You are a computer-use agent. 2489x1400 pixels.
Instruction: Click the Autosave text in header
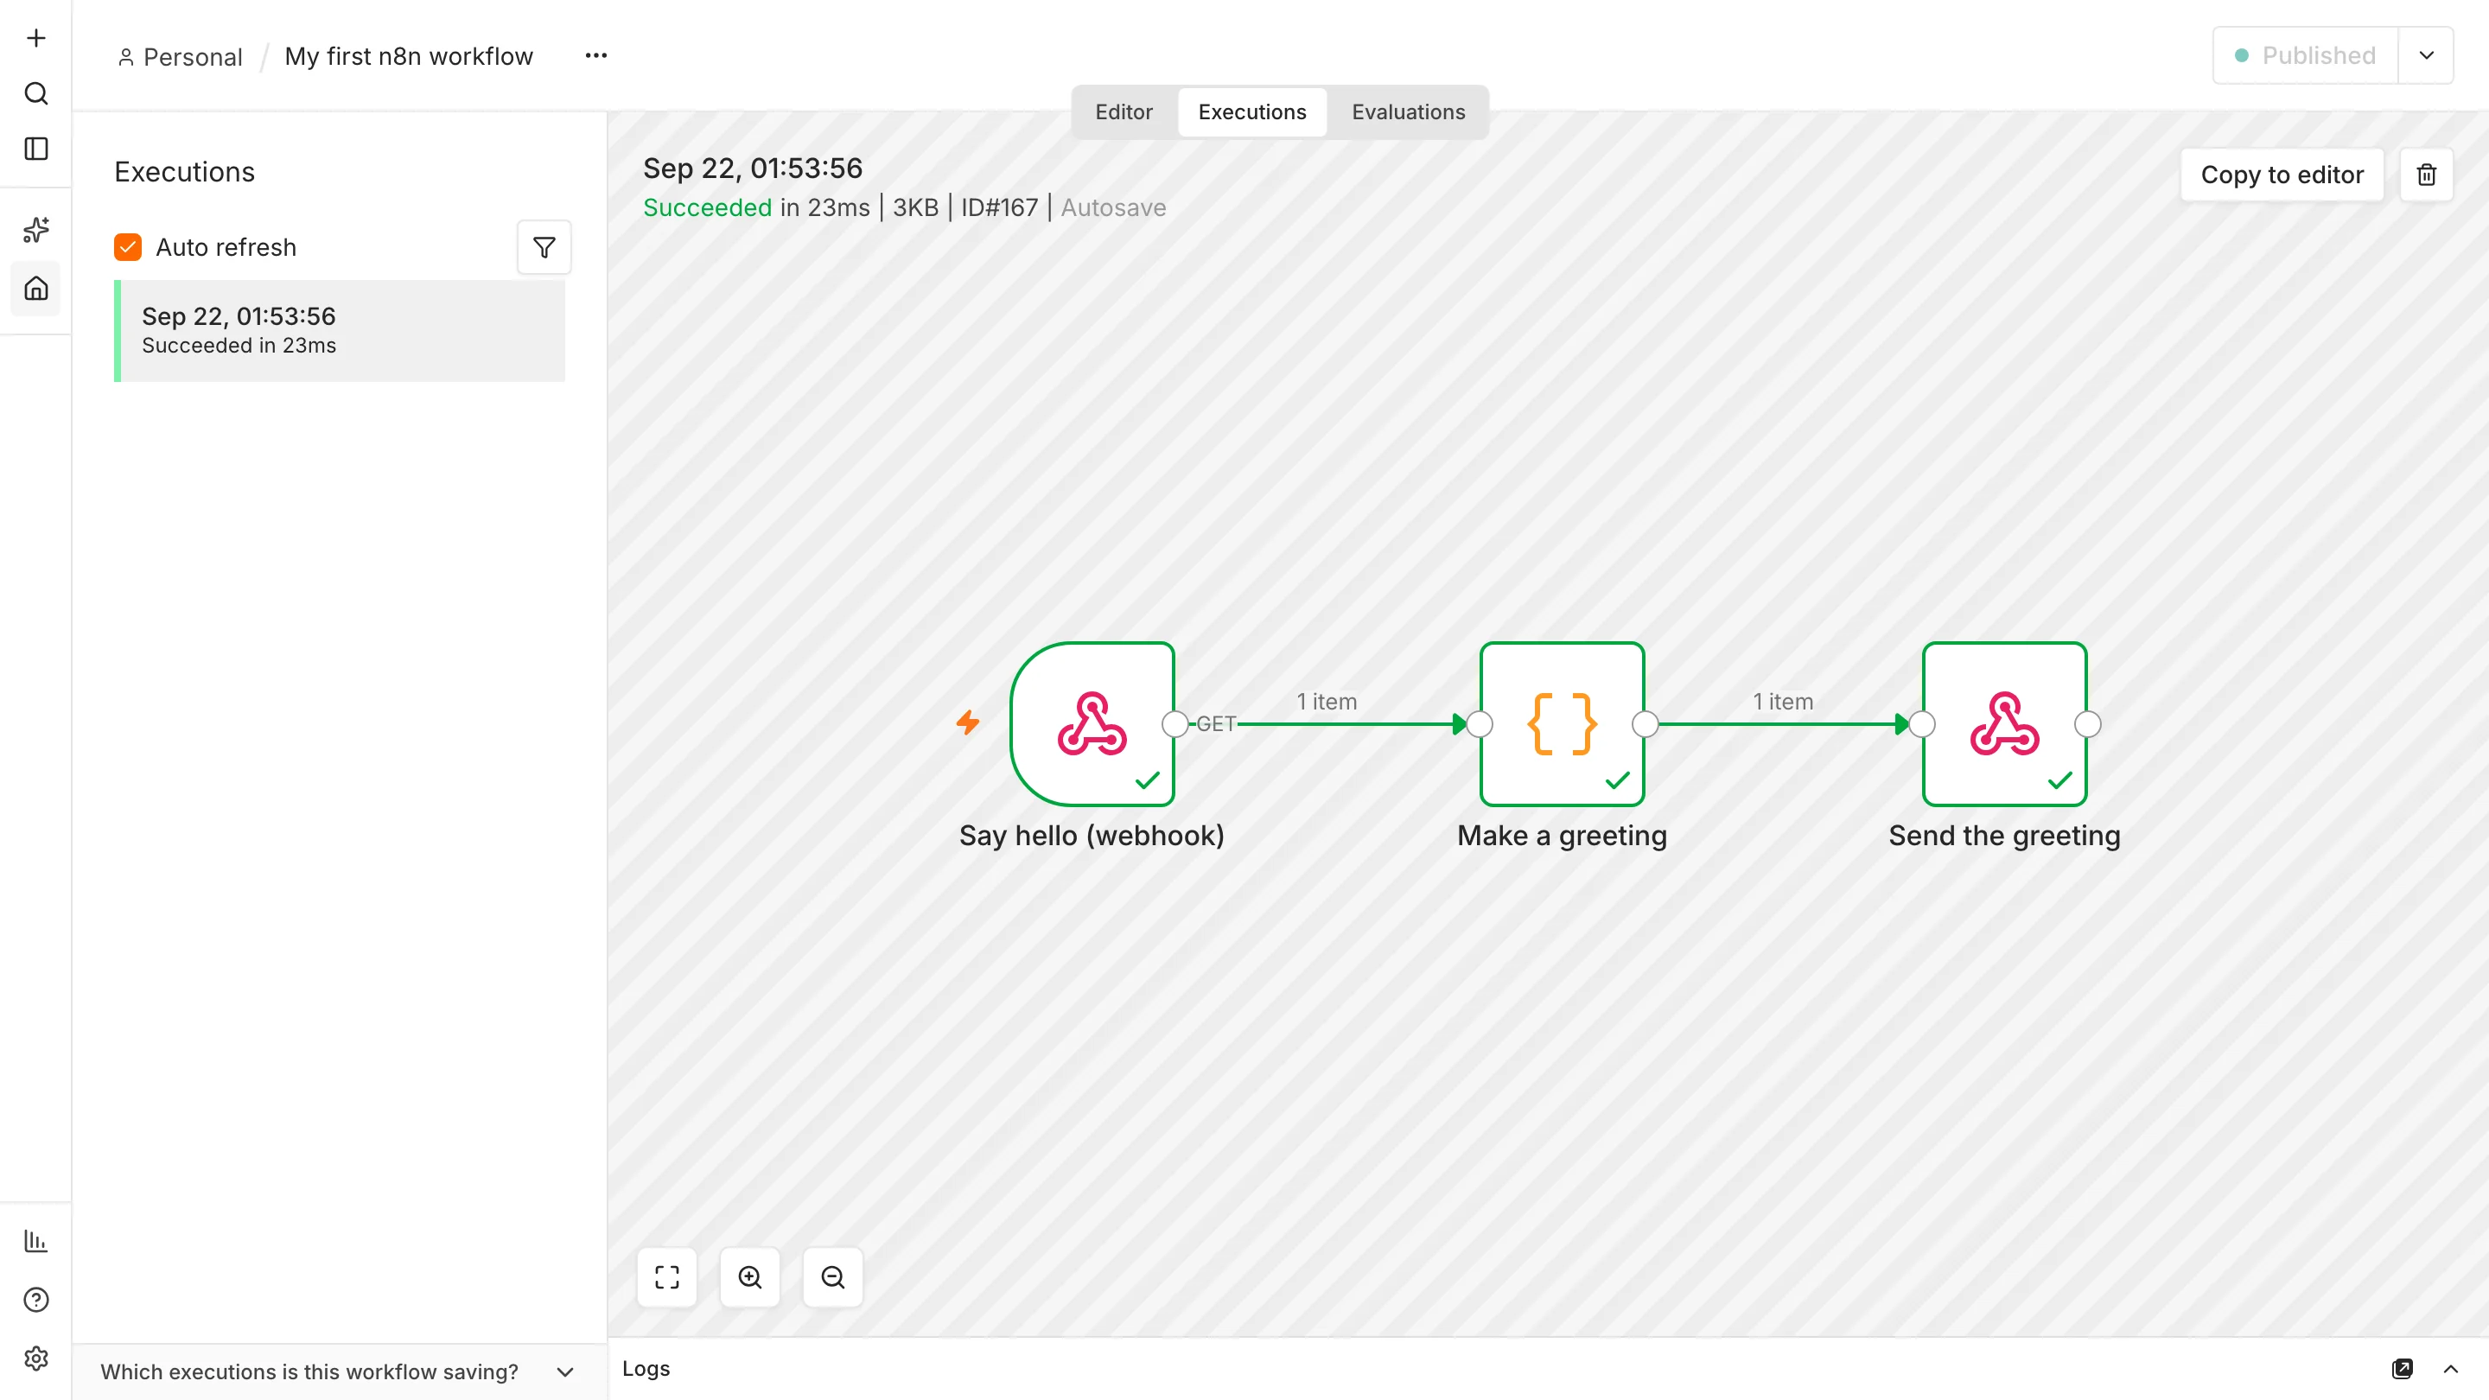point(1113,207)
